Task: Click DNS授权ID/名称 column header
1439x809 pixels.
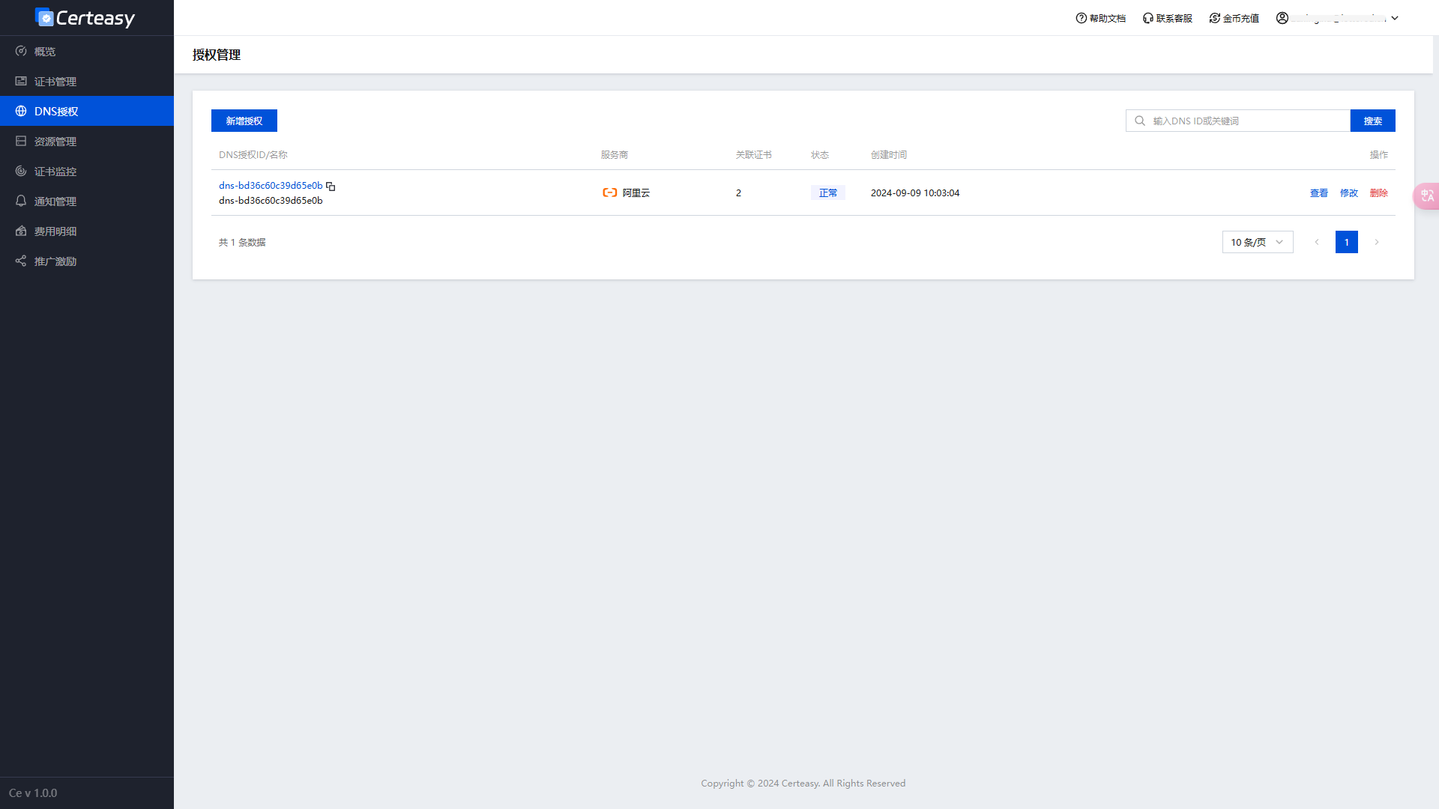Action: click(253, 154)
